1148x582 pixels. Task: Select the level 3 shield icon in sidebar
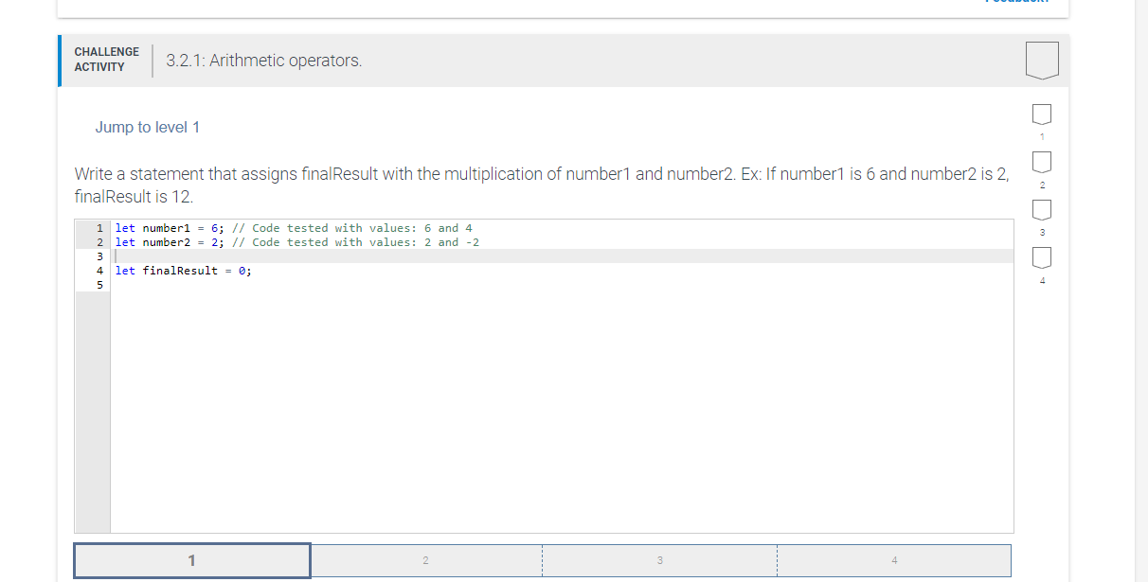[1042, 210]
